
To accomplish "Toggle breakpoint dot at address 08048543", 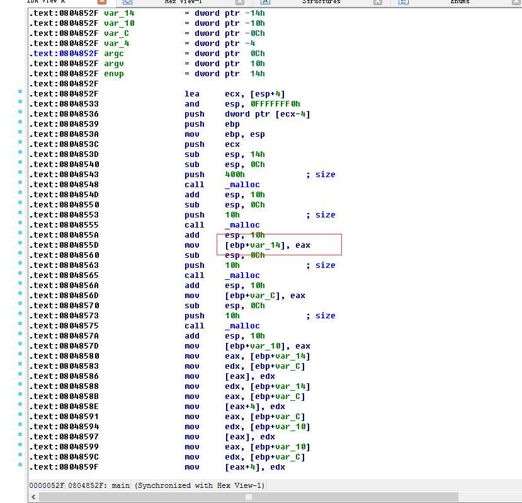I will (20, 172).
